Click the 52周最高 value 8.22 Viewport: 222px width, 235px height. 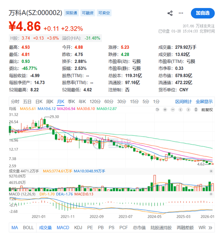[x=35, y=89]
